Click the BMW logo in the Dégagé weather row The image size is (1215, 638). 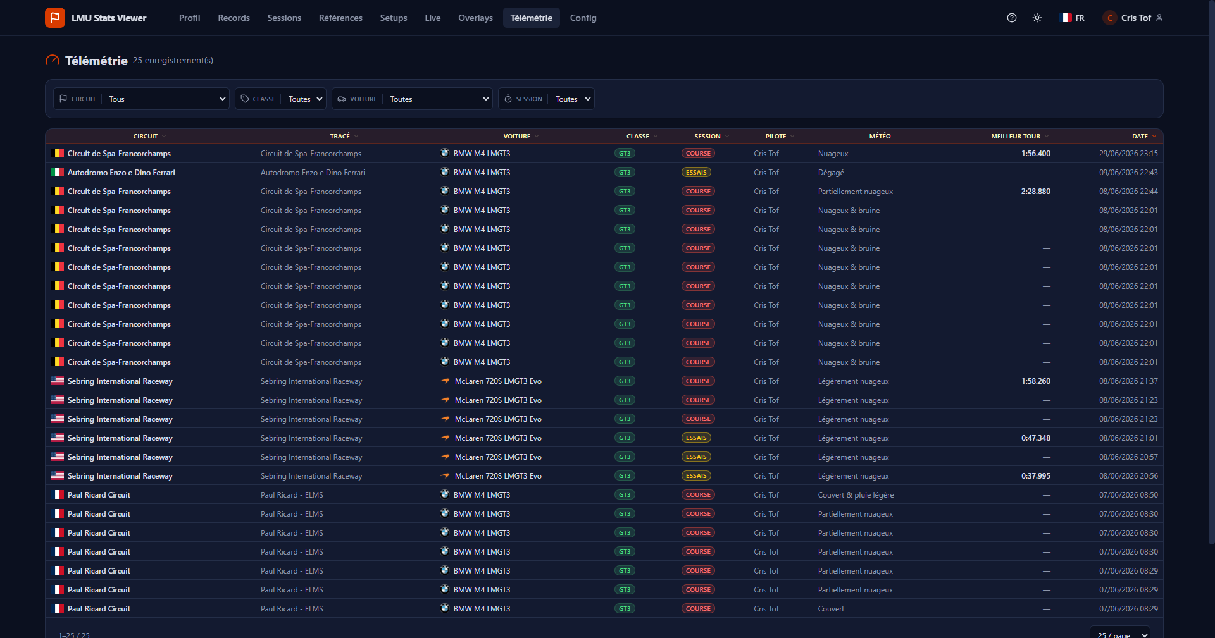pos(445,171)
